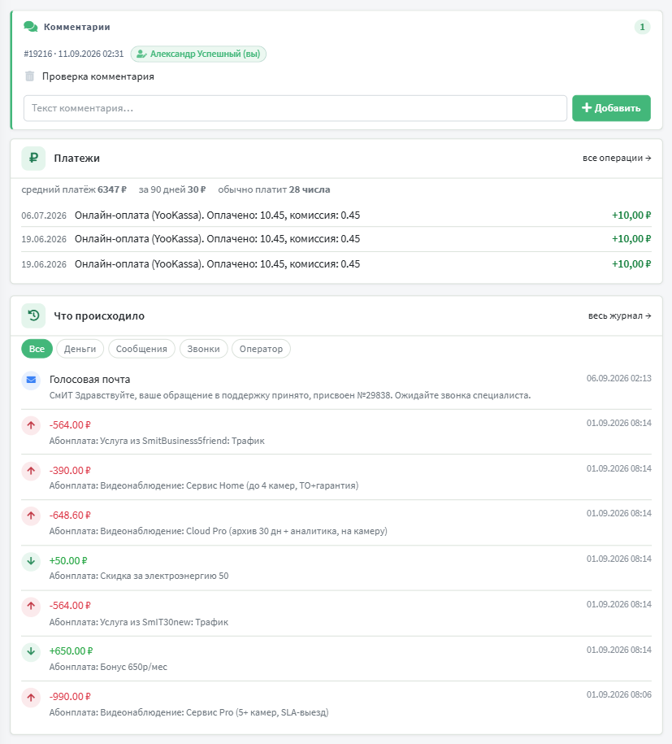Click the arrow icon beside -648.60 ₽
The height and width of the screenshot is (744, 672).
click(x=31, y=516)
